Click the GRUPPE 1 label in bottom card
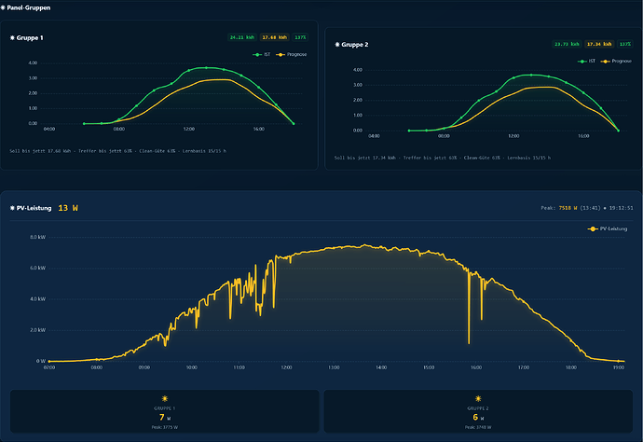643x442 pixels. pos(165,408)
